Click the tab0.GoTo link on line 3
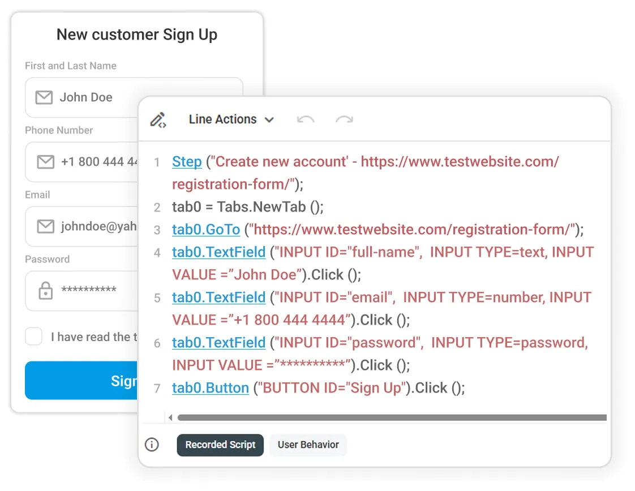This screenshot has height=491, width=635. tap(205, 230)
